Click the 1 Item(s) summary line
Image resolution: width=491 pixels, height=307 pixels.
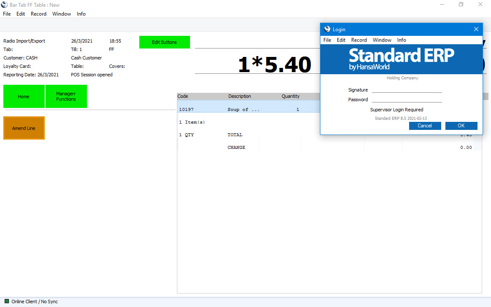pyautogui.click(x=192, y=122)
